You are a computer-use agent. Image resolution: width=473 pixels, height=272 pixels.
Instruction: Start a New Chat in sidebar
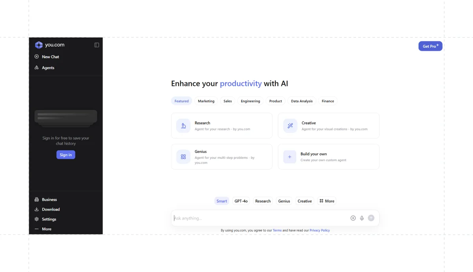pyautogui.click(x=50, y=57)
